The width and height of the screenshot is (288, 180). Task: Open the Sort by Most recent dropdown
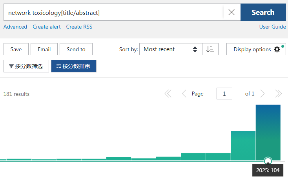[x=171, y=49]
